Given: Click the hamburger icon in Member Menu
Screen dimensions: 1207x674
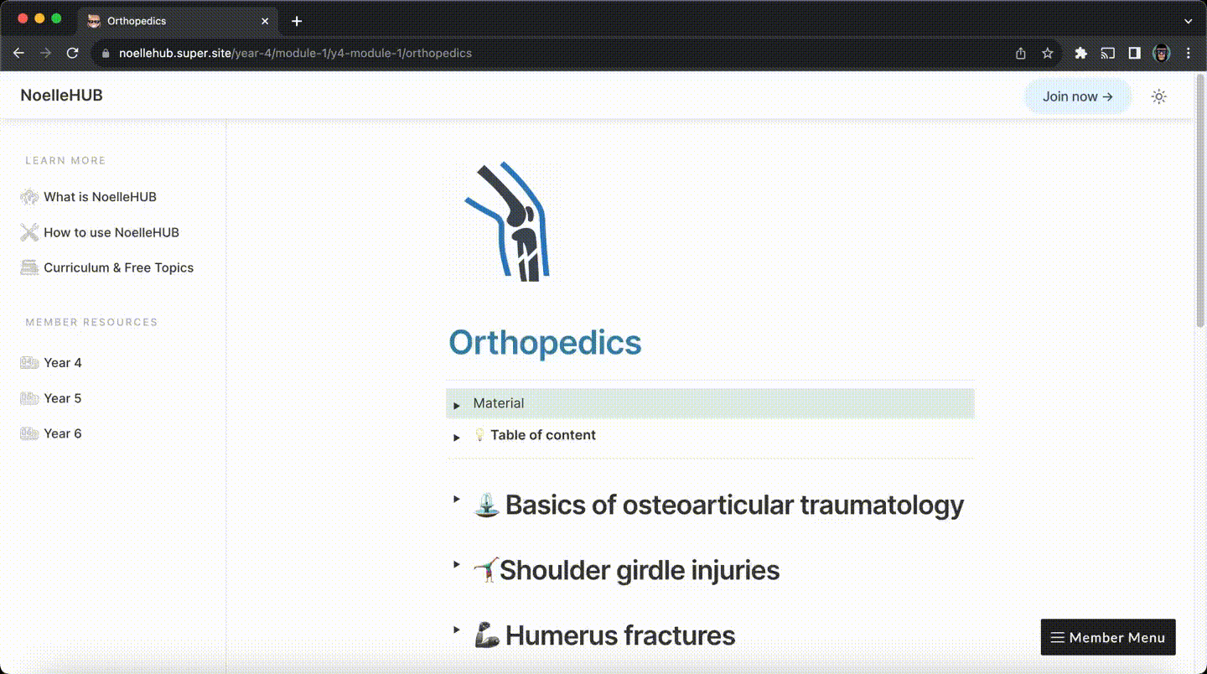Looking at the screenshot, I should coord(1058,638).
